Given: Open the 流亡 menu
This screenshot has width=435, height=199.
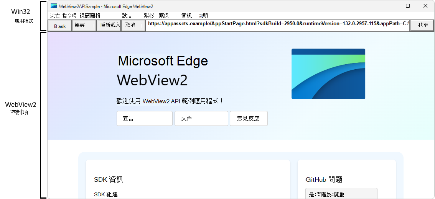Looking at the screenshot, I should coord(55,16).
